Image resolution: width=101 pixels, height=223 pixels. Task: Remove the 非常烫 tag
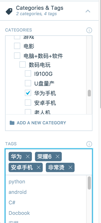pos(70,167)
